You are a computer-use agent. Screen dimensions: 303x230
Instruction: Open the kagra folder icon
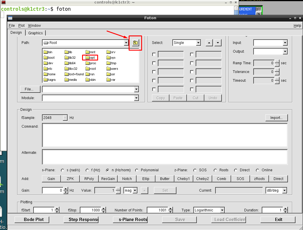[x=46, y=80]
